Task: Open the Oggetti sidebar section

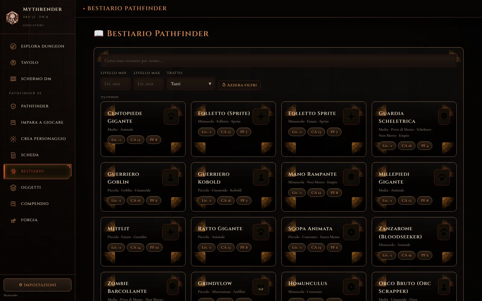Action: click(x=37, y=188)
